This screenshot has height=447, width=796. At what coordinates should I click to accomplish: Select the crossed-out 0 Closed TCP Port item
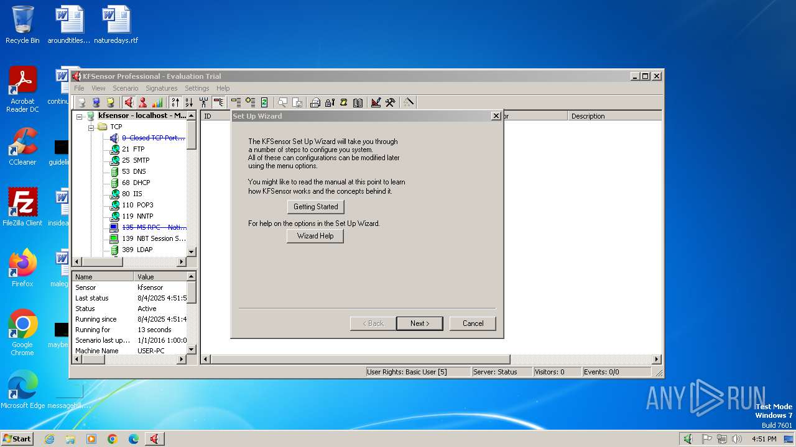[x=154, y=138]
